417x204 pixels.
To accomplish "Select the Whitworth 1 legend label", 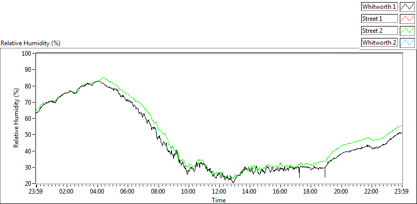I will click(x=379, y=7).
